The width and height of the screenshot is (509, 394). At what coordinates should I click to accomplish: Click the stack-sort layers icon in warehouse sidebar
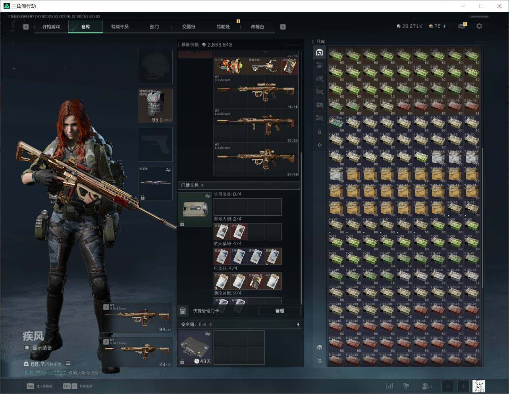[320, 347]
